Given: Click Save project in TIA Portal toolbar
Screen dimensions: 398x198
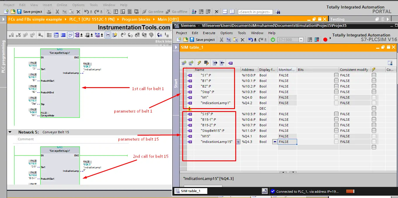Looking at the screenshot, I should 30,12.
